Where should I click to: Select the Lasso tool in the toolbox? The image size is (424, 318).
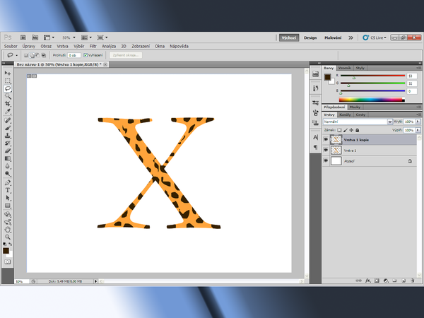click(x=8, y=88)
